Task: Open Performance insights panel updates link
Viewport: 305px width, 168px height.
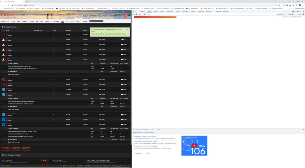Action: [145, 137]
